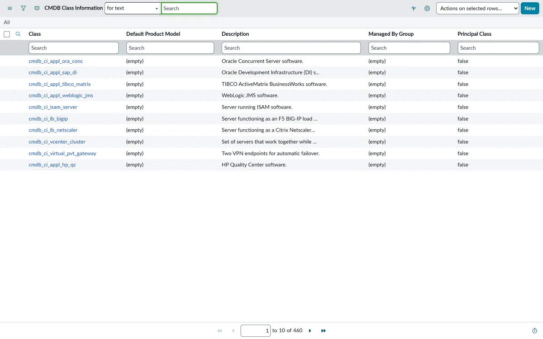Click the page number input box
The image size is (543, 339).
[x=256, y=331]
